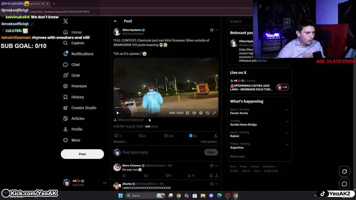The width and height of the screenshot is (356, 200).
Task: Open the floating Grok button
Action: (x=344, y=172)
